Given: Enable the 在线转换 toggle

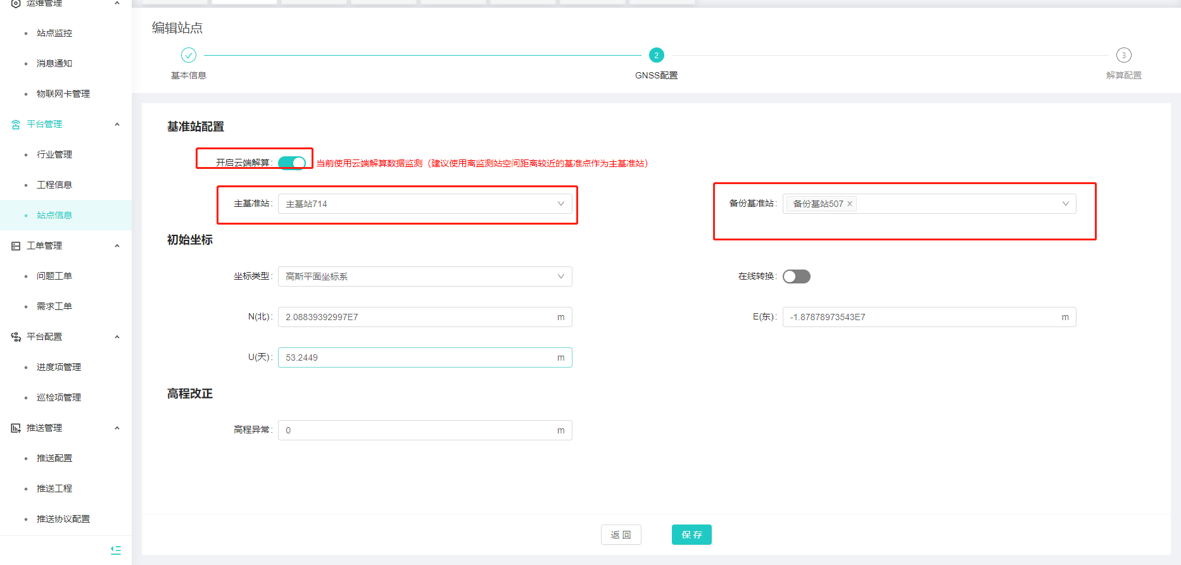Looking at the screenshot, I should pyautogui.click(x=796, y=276).
